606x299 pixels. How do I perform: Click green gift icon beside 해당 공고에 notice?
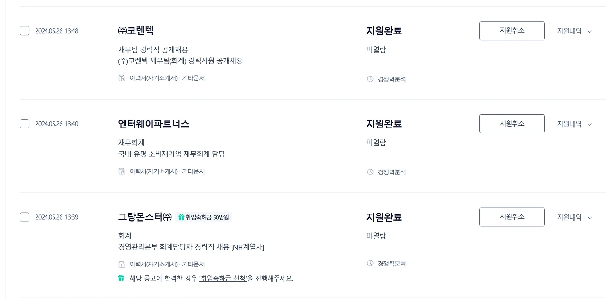click(121, 278)
